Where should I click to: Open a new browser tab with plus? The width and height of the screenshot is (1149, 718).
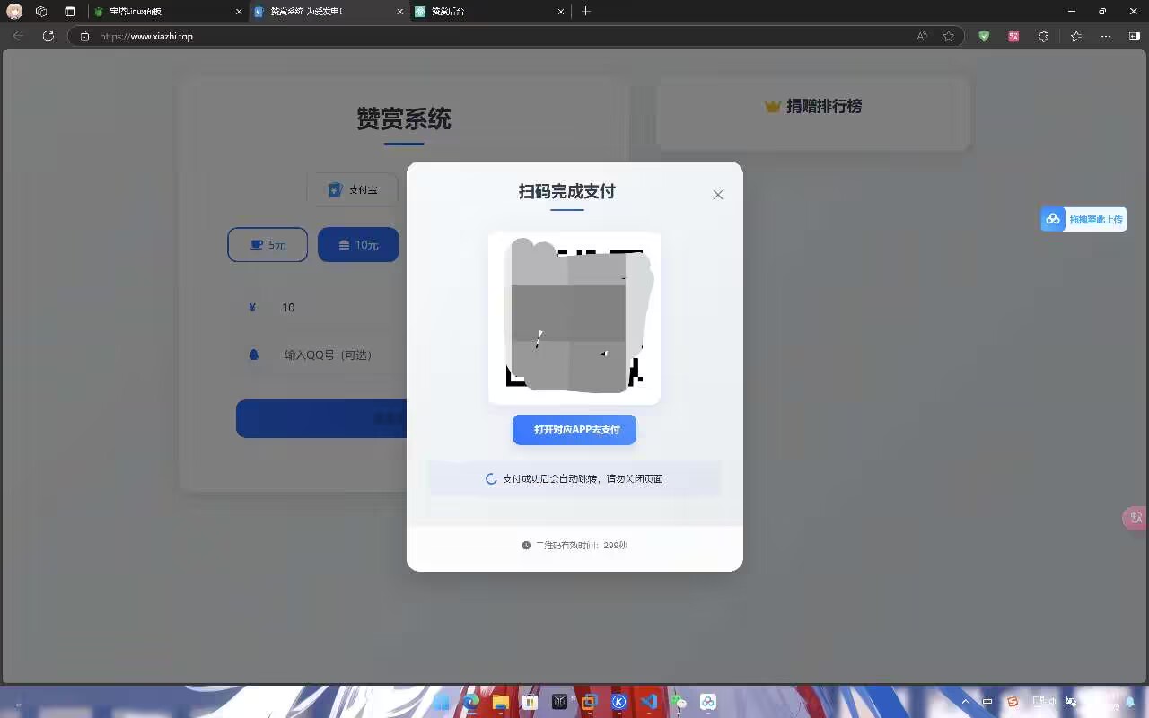point(586,12)
